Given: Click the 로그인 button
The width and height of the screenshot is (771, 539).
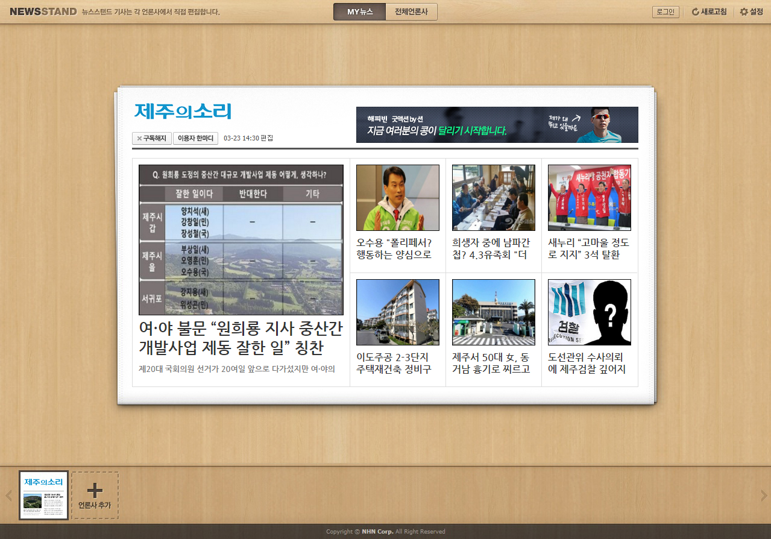Looking at the screenshot, I should [666, 12].
